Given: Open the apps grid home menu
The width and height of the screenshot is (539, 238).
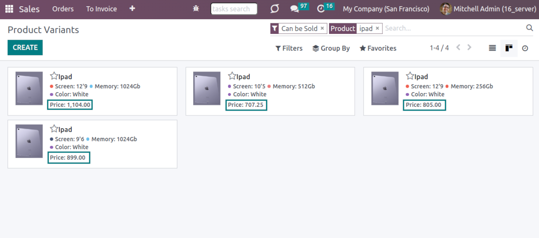Looking at the screenshot, I should (9, 9).
